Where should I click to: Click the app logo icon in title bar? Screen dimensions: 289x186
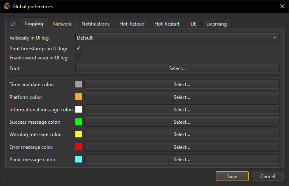click(7, 7)
